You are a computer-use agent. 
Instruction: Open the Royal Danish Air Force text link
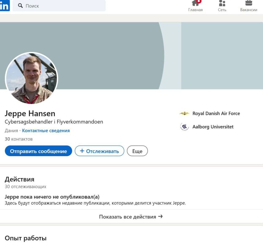(216, 114)
